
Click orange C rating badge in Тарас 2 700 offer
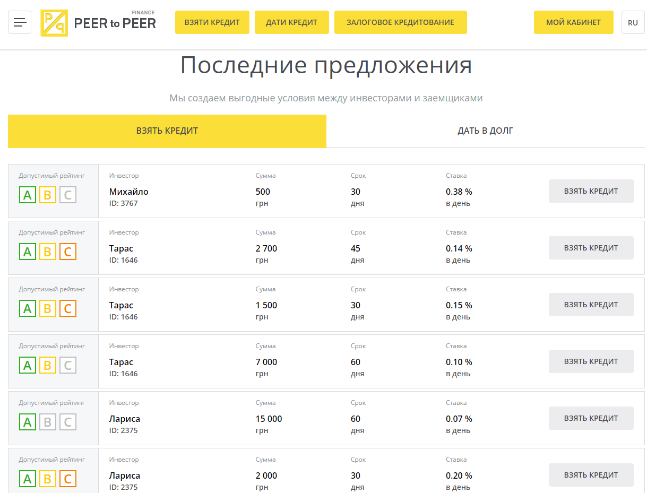pyautogui.click(x=68, y=252)
